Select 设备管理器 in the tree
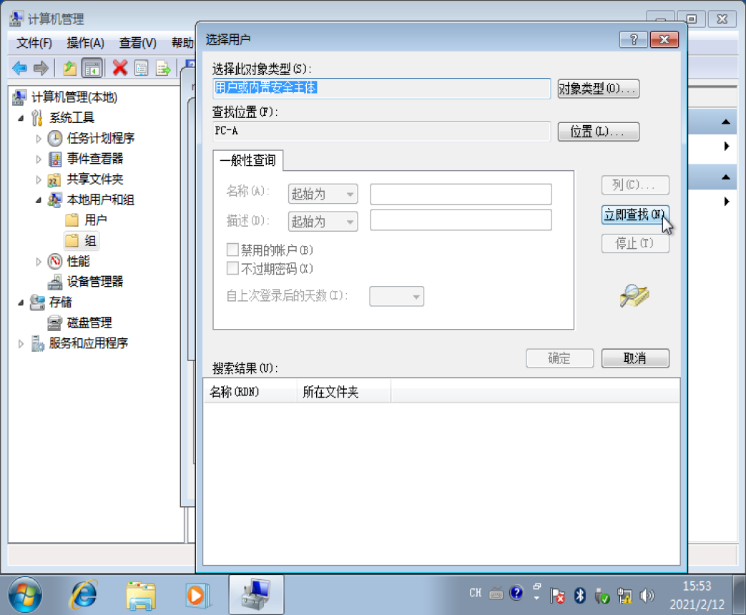Screen dimensions: 746x615 click(94, 282)
